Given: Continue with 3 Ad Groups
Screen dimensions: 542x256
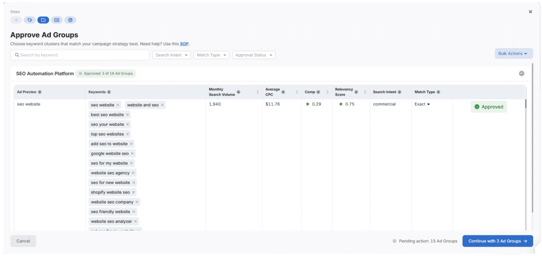Looking at the screenshot, I should coord(498,241).
